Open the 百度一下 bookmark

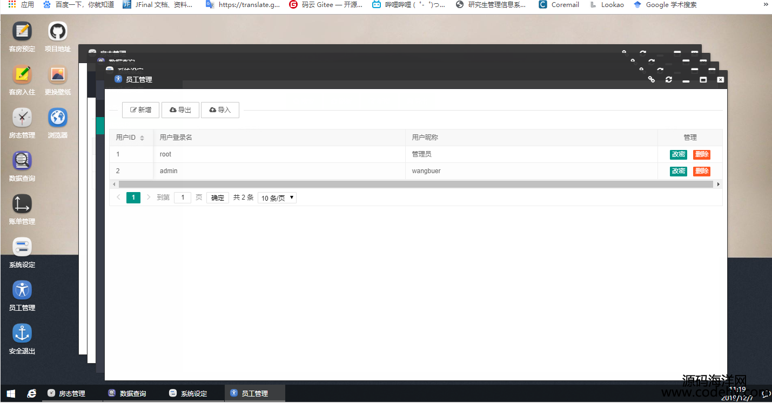(x=78, y=4)
